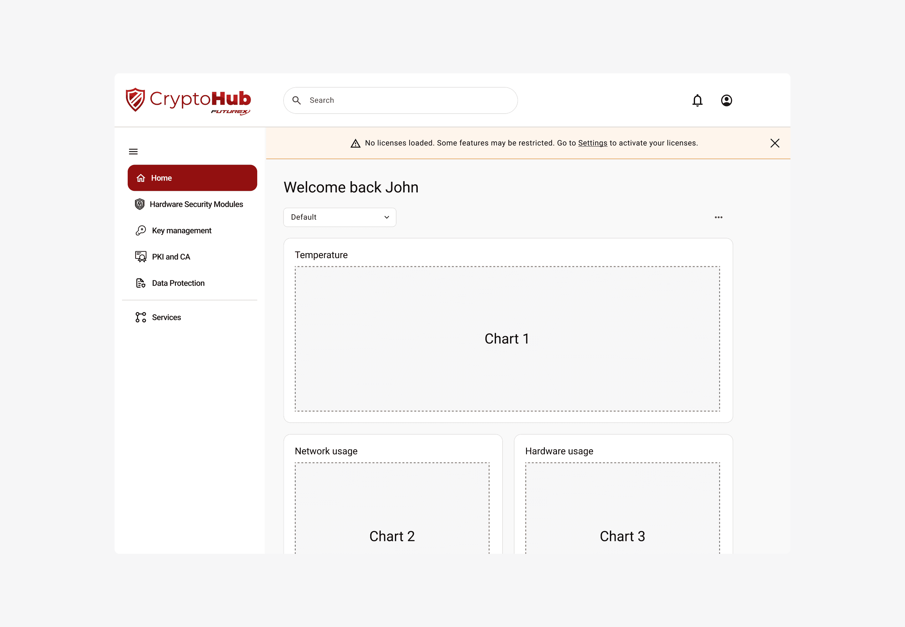Click the search magnifier icon
Viewport: 905px width, 627px height.
point(297,100)
